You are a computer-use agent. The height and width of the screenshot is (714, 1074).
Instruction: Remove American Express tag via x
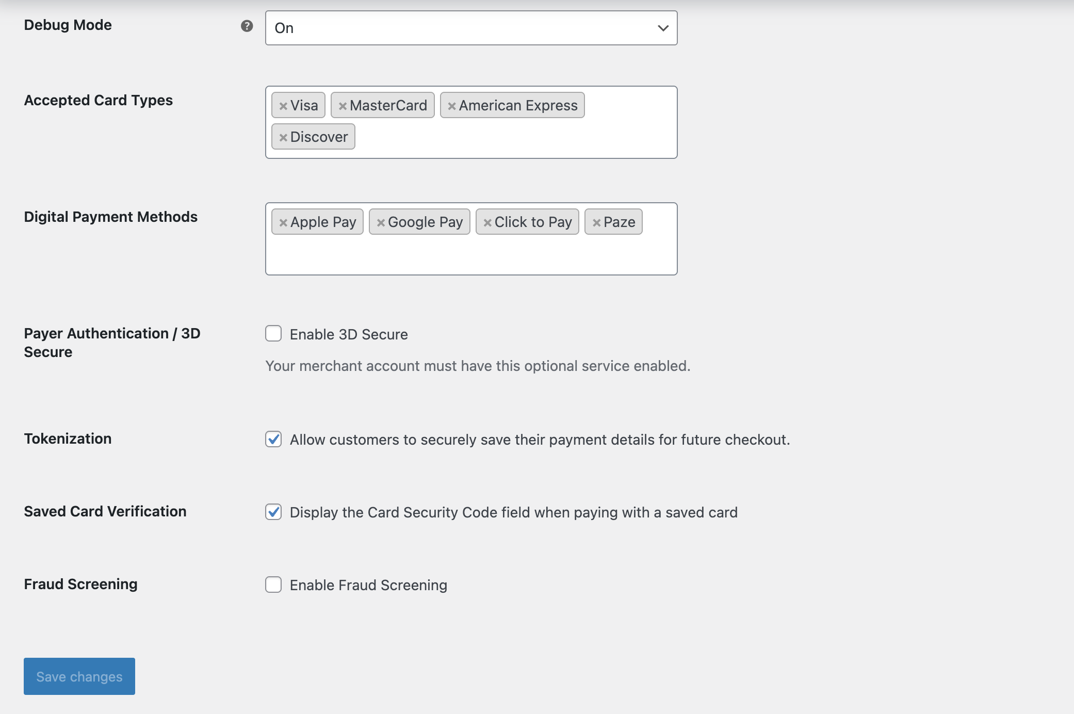coord(452,106)
